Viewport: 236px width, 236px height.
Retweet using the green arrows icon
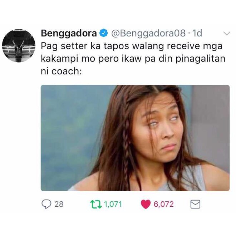point(96,204)
